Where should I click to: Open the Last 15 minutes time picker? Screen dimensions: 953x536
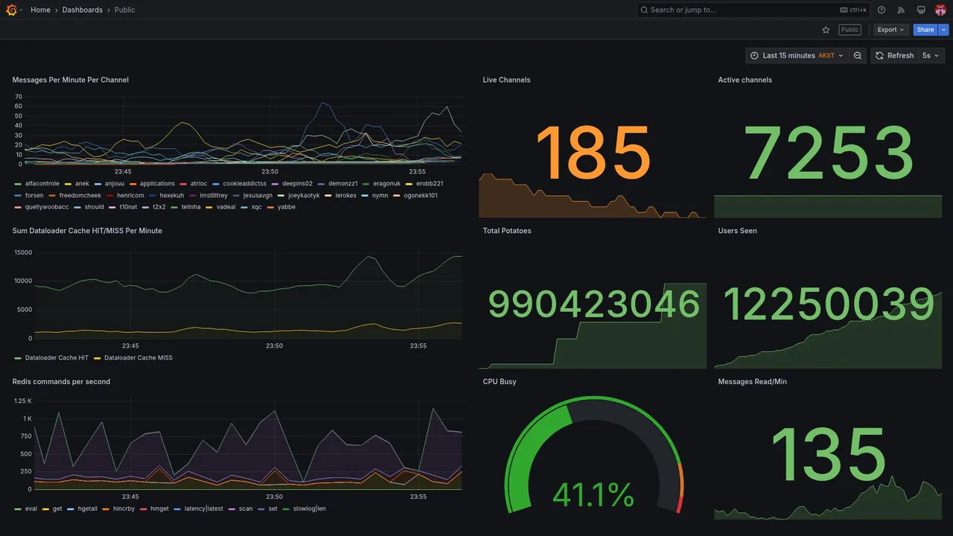pyautogui.click(x=797, y=56)
